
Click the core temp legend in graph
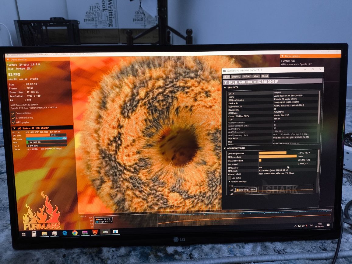(246, 190)
